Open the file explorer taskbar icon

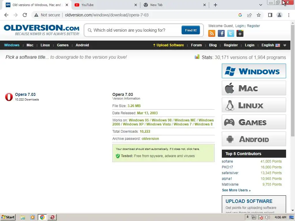(x=23, y=217)
